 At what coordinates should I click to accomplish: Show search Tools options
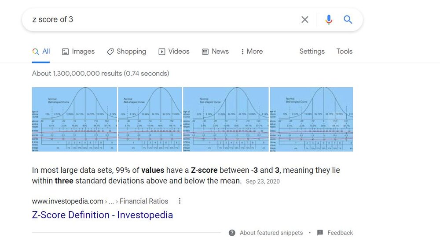coord(344,52)
